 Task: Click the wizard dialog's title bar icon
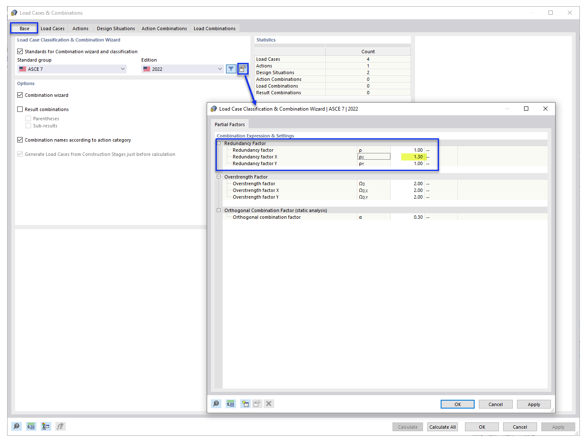213,109
